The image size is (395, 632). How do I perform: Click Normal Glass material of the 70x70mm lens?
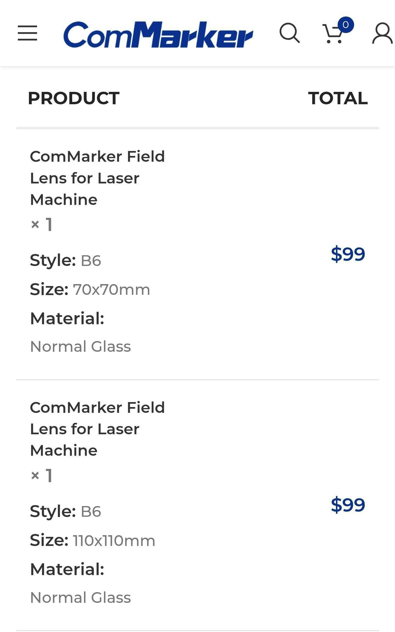(x=80, y=346)
